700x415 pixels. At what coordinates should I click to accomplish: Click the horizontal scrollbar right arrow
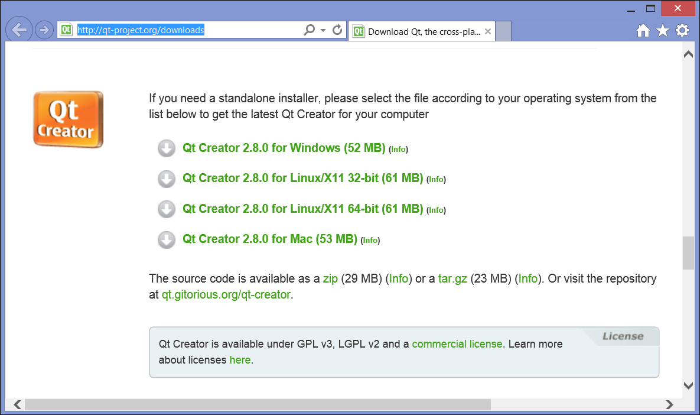669,405
